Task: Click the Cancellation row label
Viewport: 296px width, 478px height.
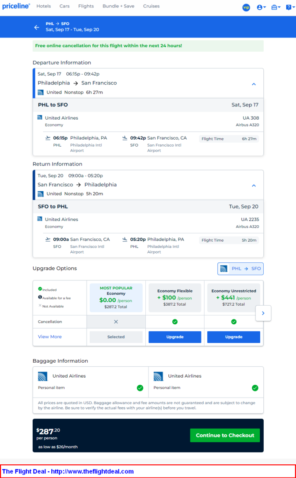Action: point(50,322)
